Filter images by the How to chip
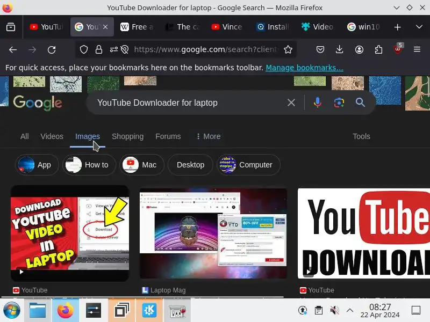430x322 pixels. click(89, 165)
